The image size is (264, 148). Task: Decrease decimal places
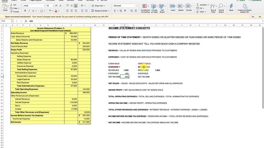(136, 11)
